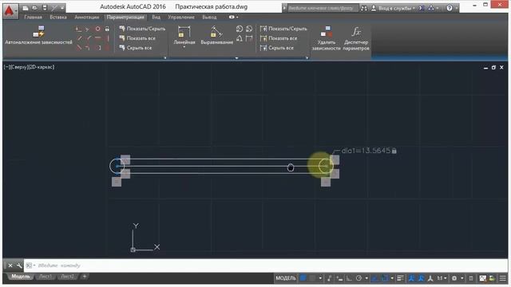Screen dimensions: 511x287
Task: Expand the Линейная tool dropdown arrow
Action: tap(184, 47)
